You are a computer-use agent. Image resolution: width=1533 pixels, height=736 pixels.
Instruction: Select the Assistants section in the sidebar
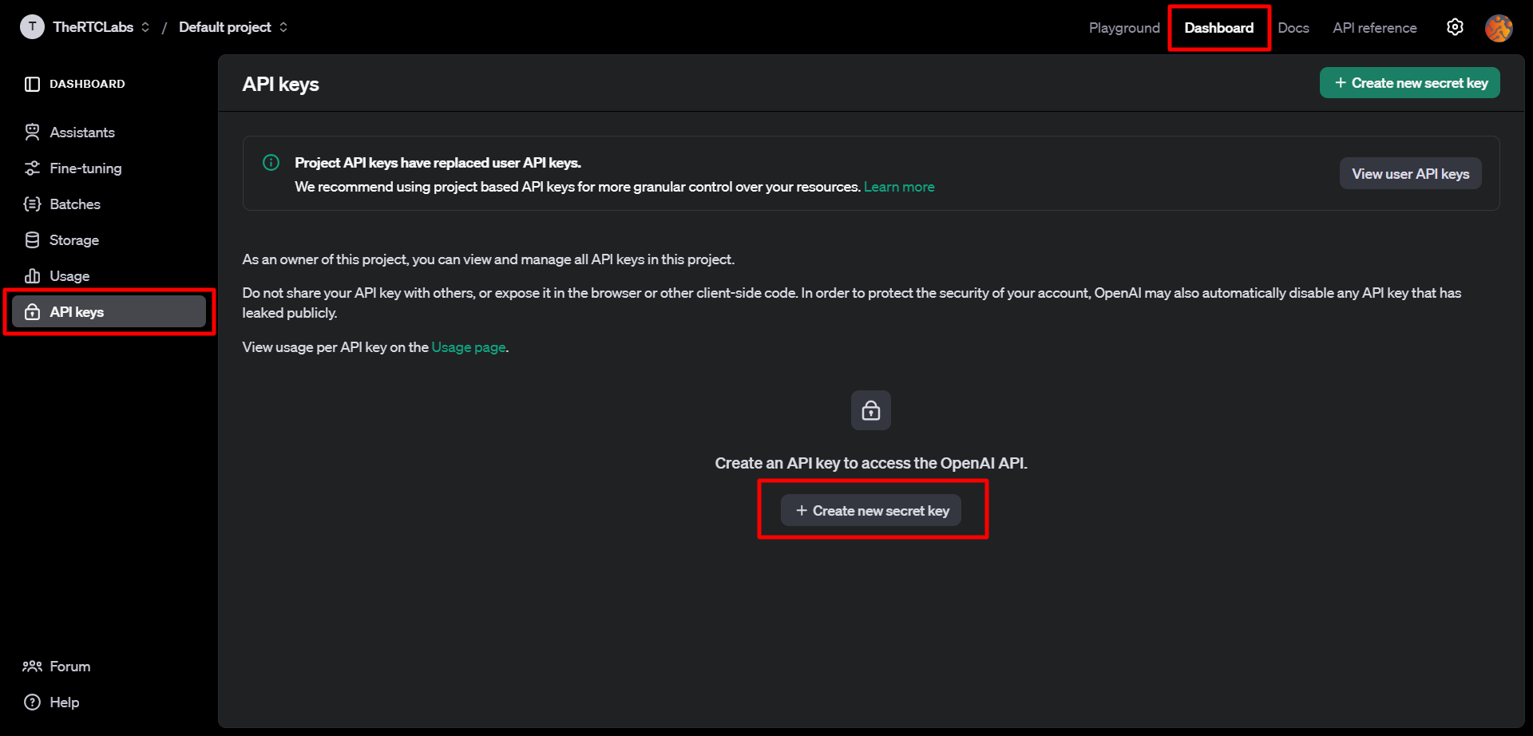tap(82, 132)
